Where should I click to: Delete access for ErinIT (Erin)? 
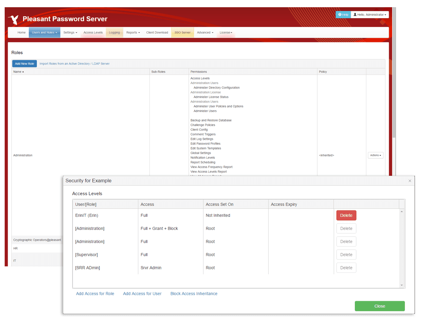pyautogui.click(x=346, y=216)
